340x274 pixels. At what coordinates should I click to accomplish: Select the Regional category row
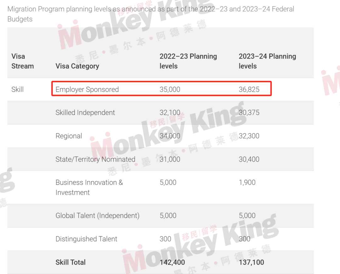coord(161,136)
